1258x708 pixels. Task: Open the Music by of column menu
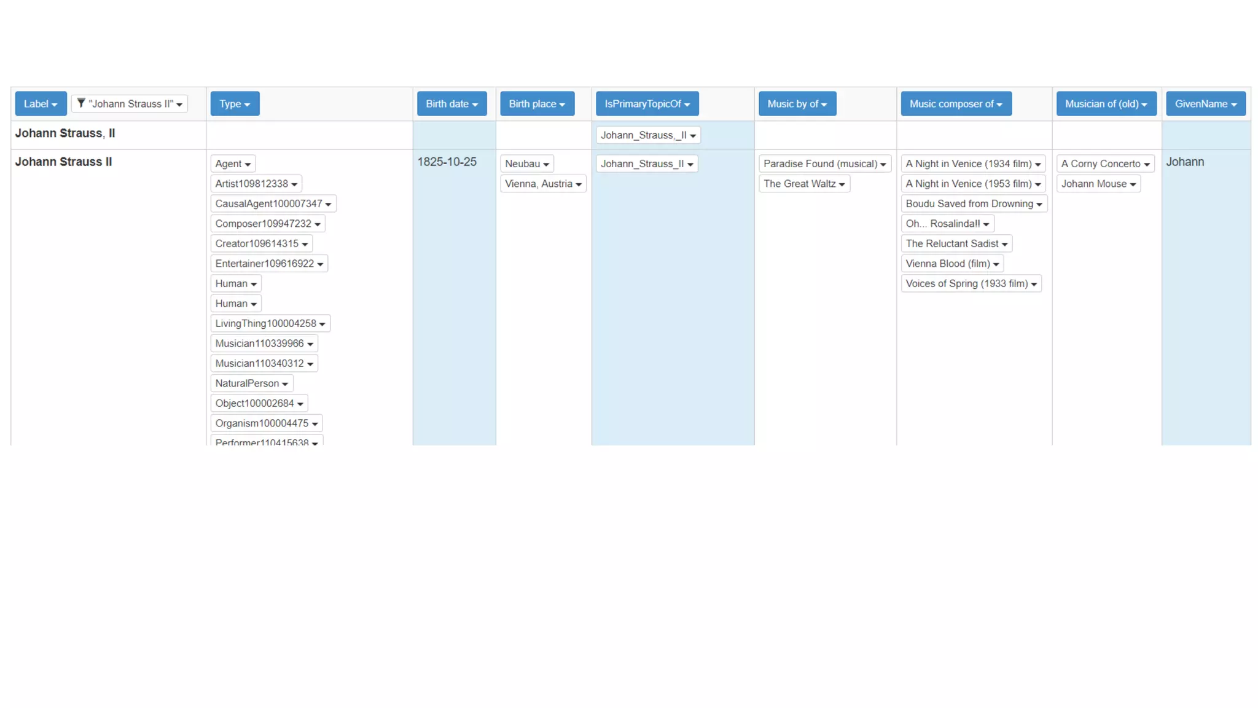tap(797, 104)
